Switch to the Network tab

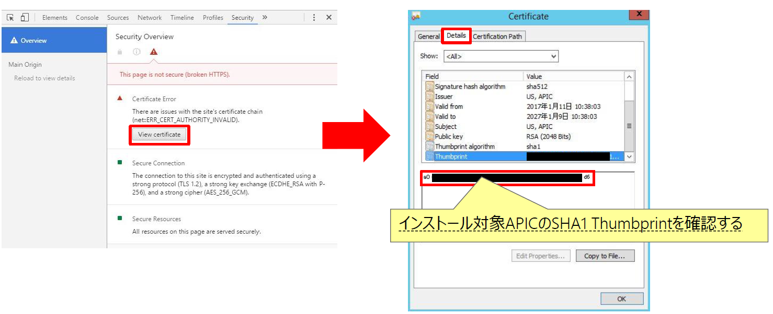[150, 18]
